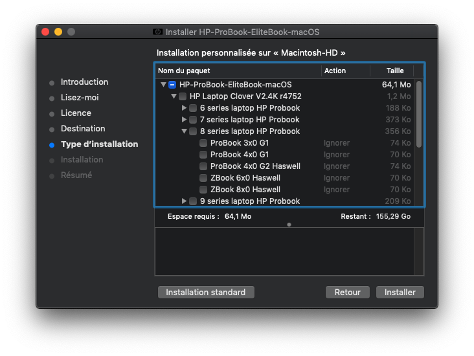474x356 pixels.
Task: Click the Introduction step in sidebar
Action: (84, 82)
